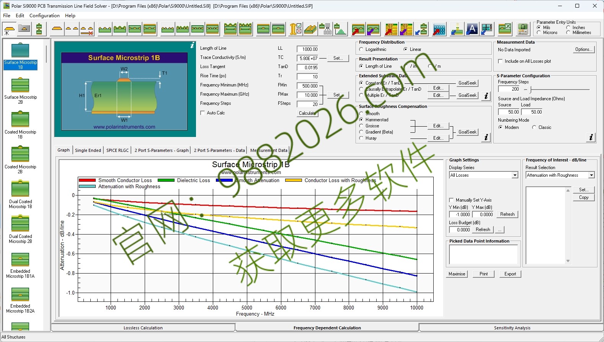
Task: Click Options in Measurement Data
Action: tap(584, 49)
